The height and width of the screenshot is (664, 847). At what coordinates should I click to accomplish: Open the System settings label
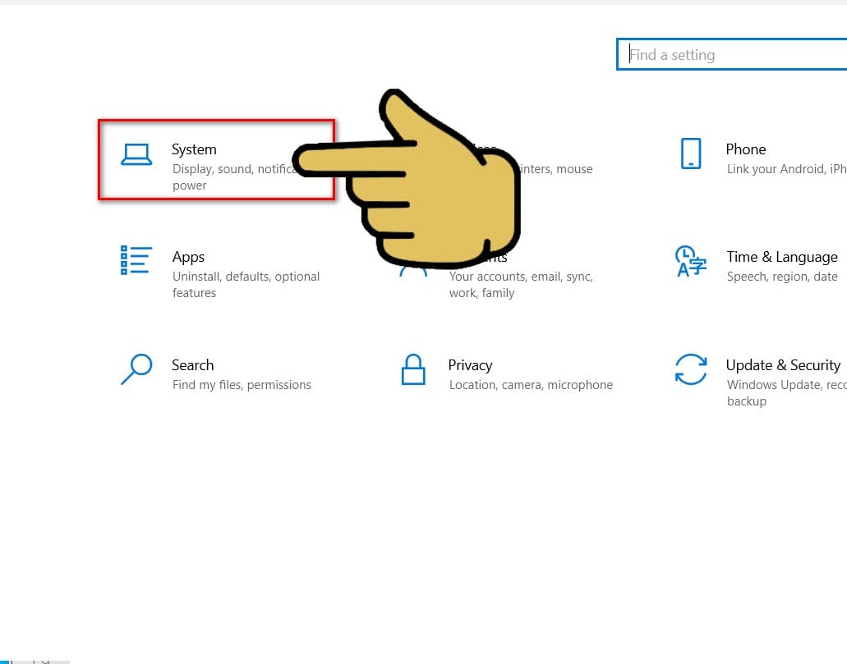[x=194, y=149]
